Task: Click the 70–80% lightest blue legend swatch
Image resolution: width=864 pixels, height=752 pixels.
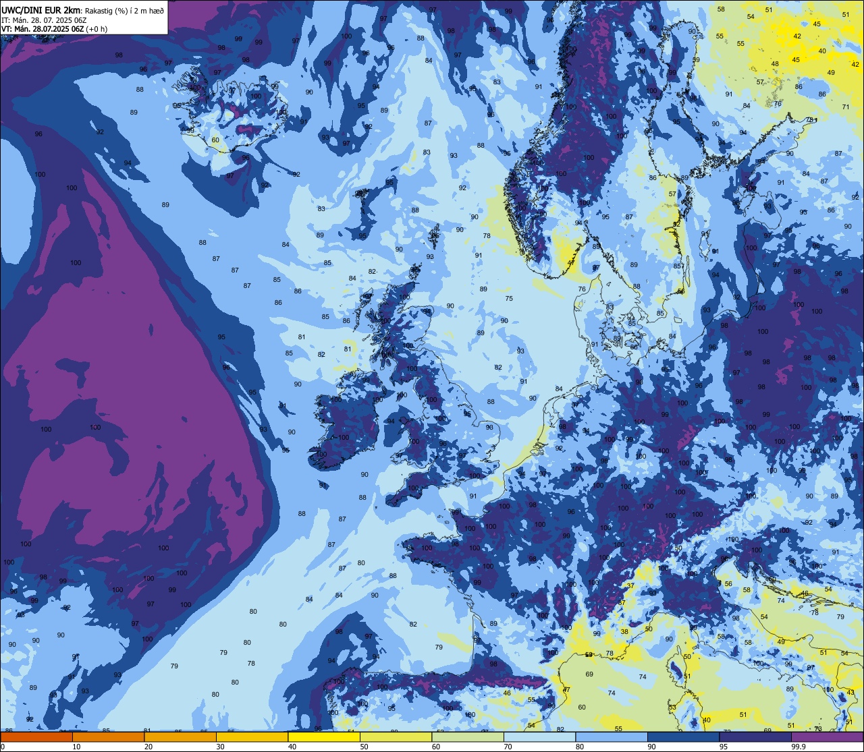Action: (539, 737)
